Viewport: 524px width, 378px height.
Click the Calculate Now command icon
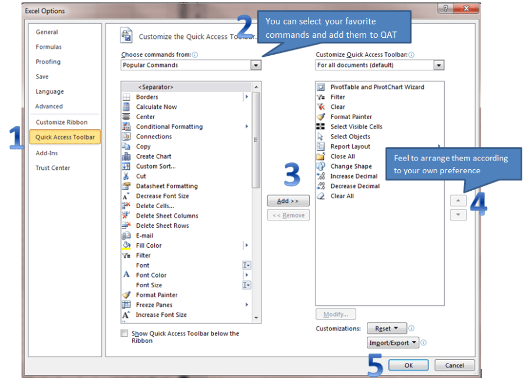(126, 107)
